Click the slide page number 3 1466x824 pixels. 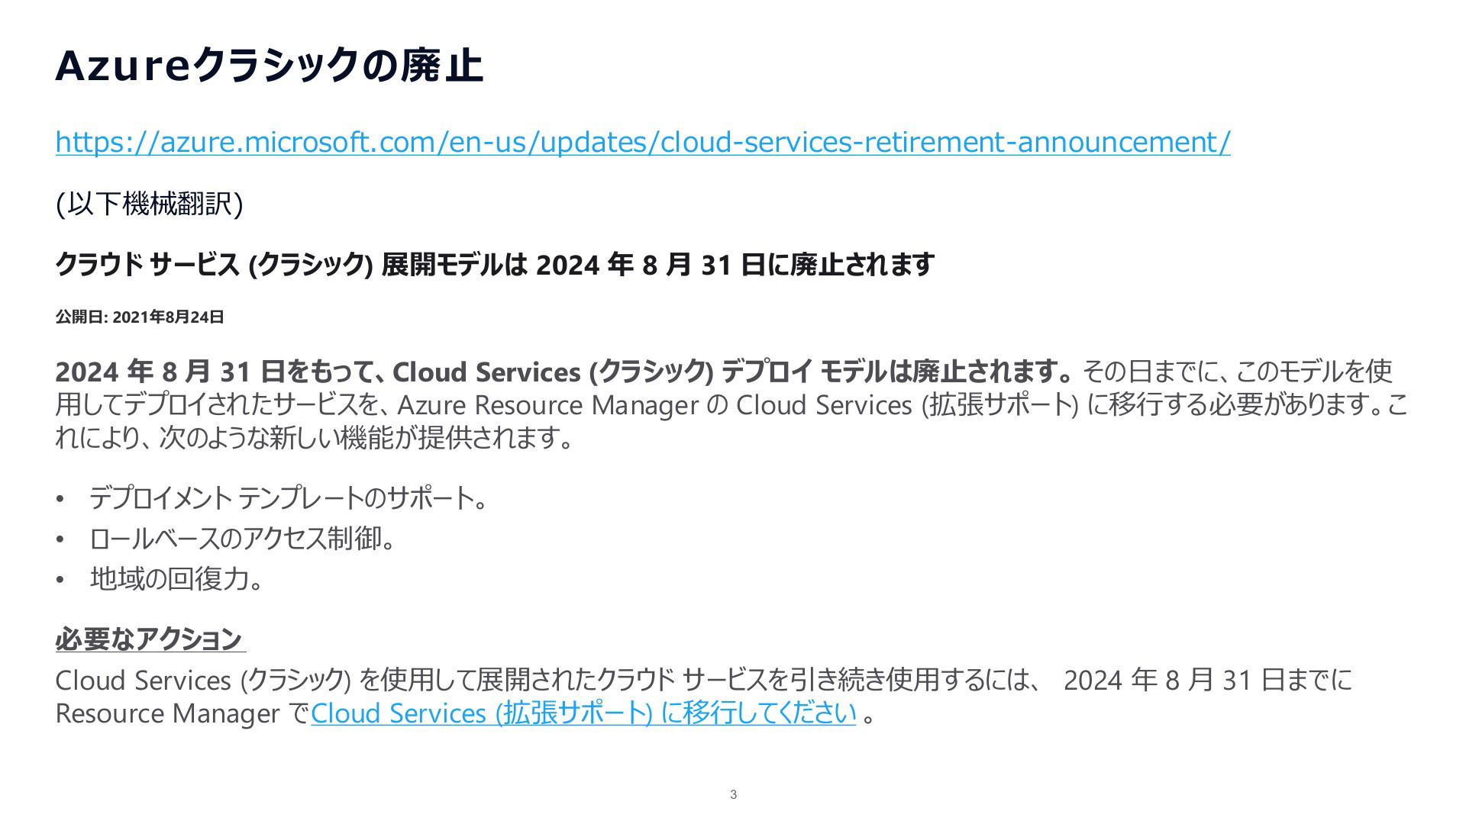click(734, 795)
